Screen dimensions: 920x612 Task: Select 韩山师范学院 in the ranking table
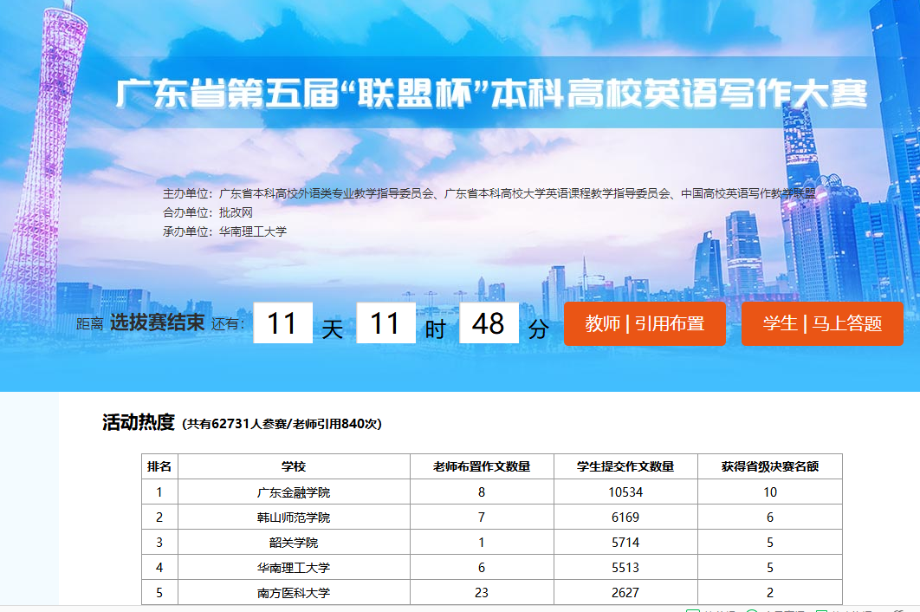click(x=294, y=518)
